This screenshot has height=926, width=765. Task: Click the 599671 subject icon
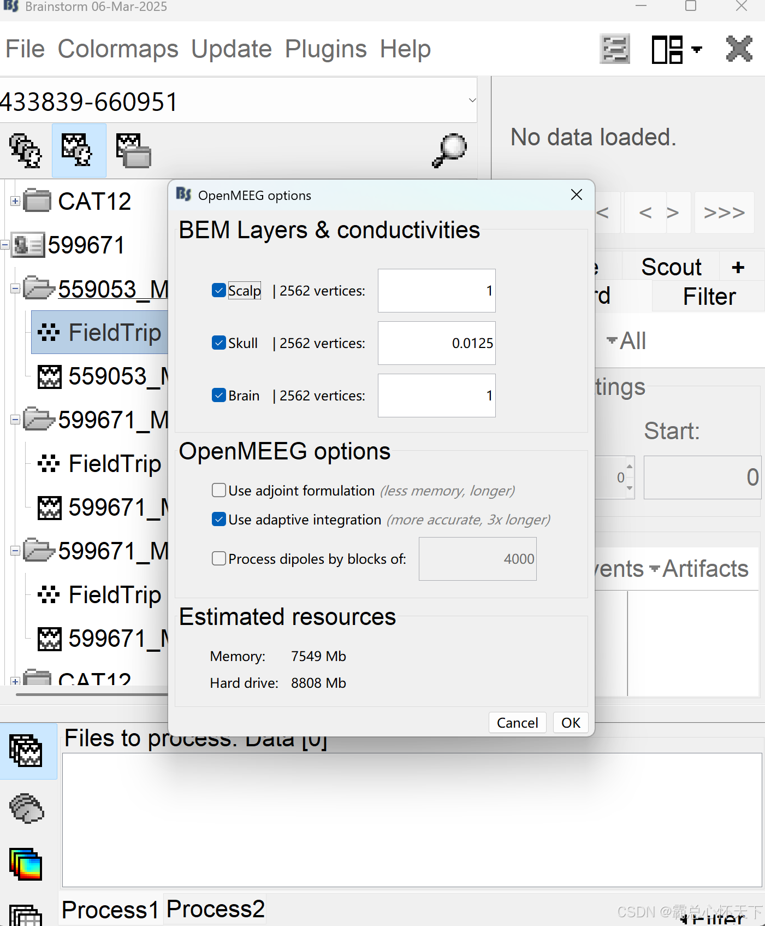[28, 245]
